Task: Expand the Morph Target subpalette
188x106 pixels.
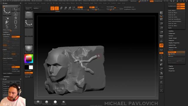Action: coord(173,38)
